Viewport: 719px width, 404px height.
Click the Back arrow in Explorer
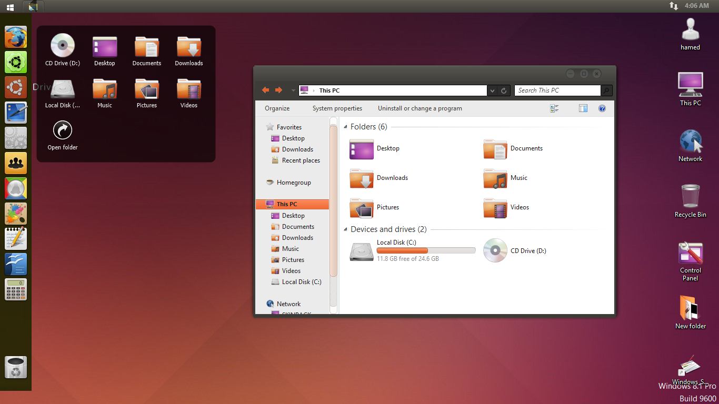[266, 90]
